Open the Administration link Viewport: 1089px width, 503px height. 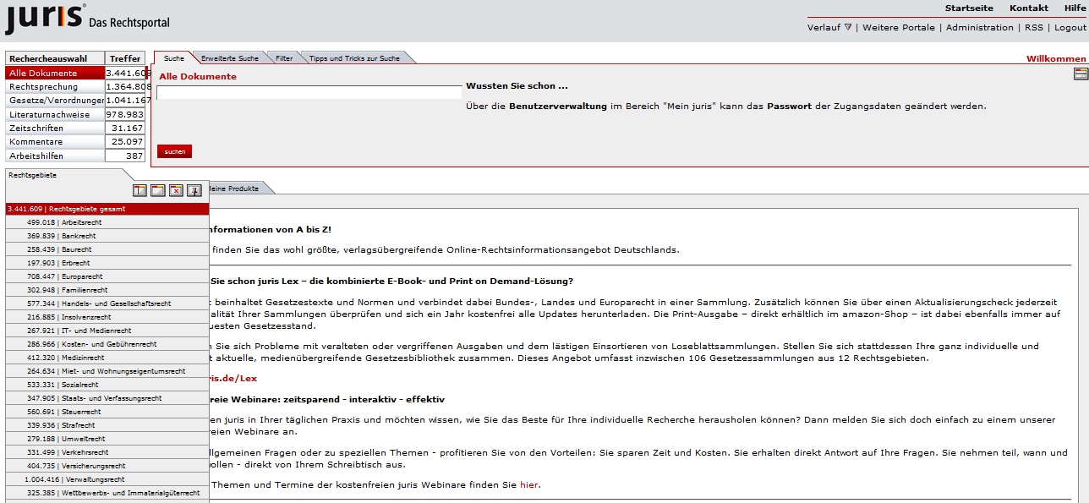pos(979,28)
